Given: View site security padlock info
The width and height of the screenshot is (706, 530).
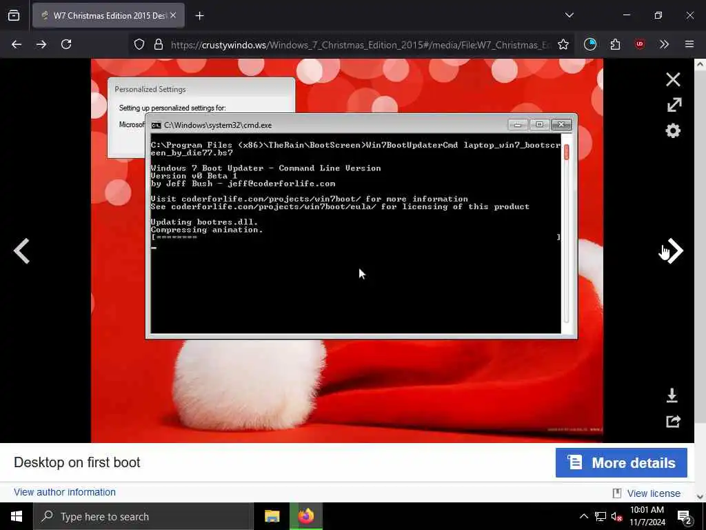Looking at the screenshot, I should pos(158,44).
